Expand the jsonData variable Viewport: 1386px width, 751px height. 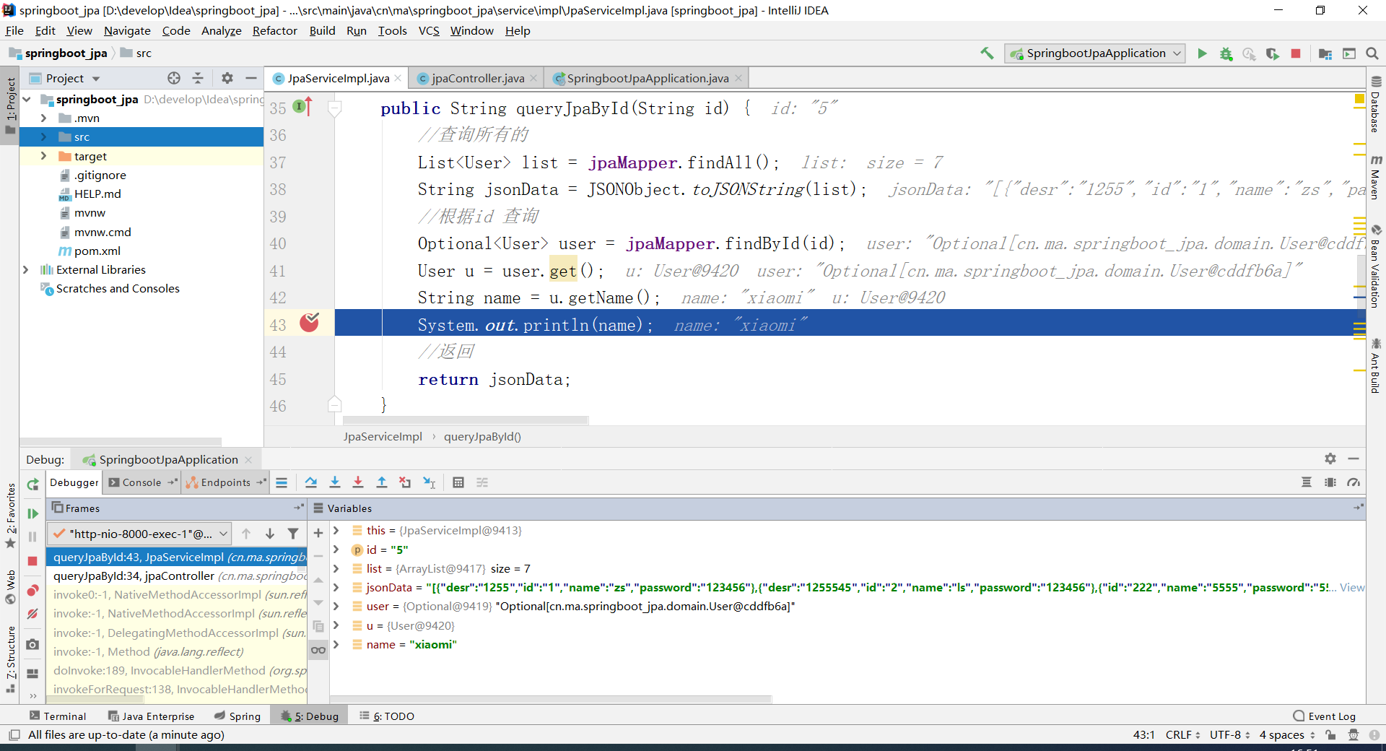pyautogui.click(x=336, y=587)
